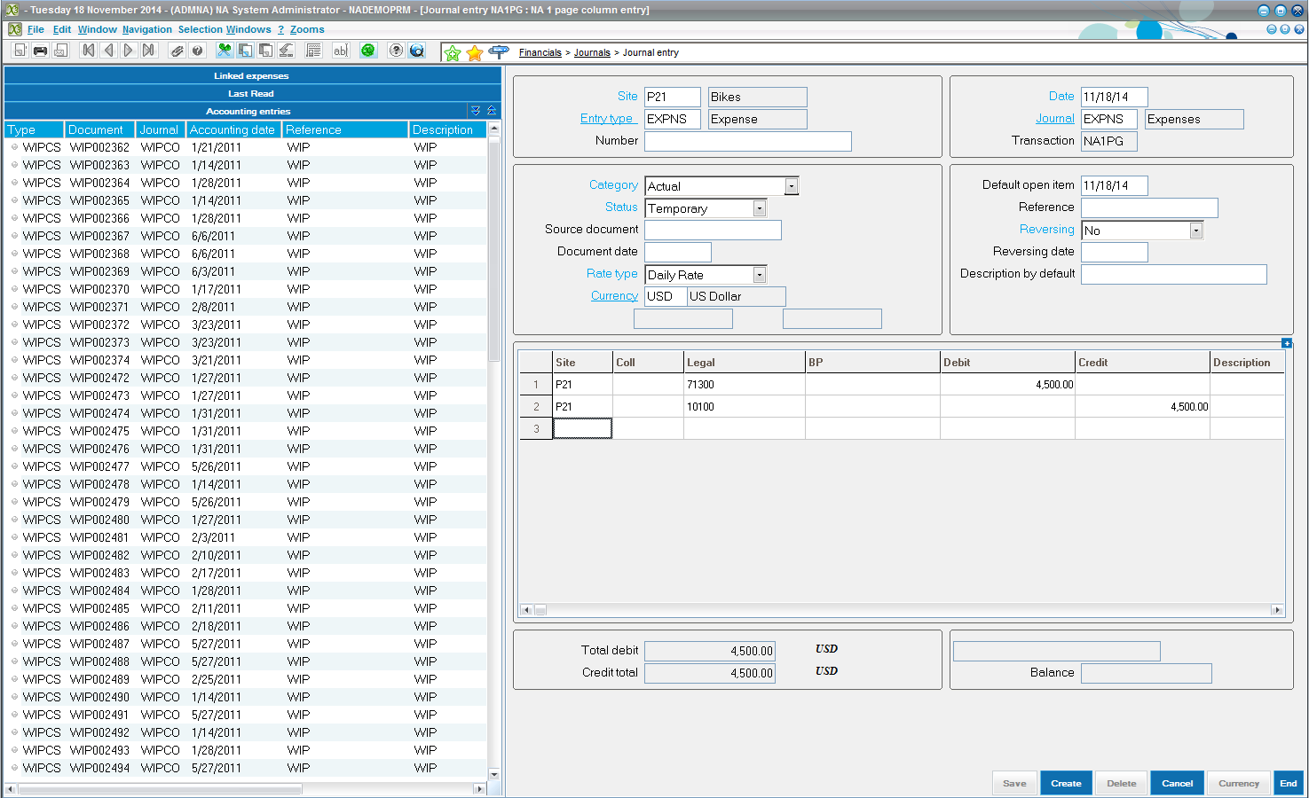This screenshot has height=798, width=1309.
Task: Open the Status dropdown showing Temporary
Action: 759,208
